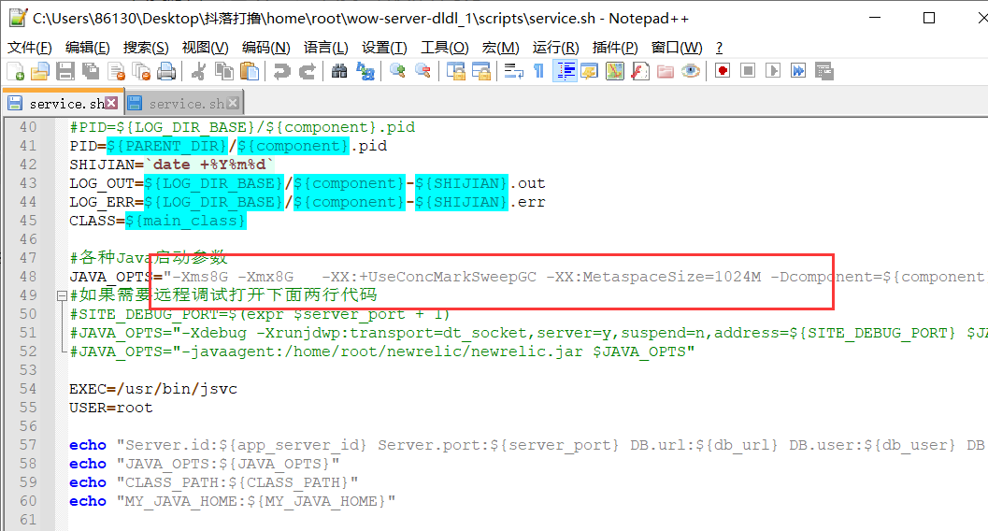Viewport: 988px width, 531px height.
Task: Click the Run macro multiple times icon
Action: coord(797,71)
